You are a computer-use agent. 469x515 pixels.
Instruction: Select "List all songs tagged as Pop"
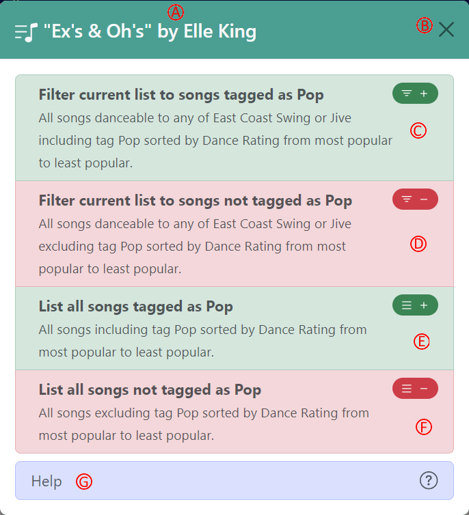click(x=135, y=306)
